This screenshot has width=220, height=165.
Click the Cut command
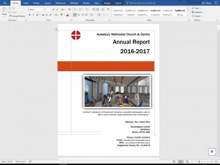coord(12,8)
